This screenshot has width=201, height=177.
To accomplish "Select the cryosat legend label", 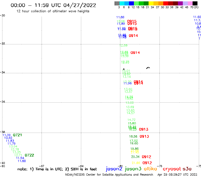I will [x=172, y=169].
